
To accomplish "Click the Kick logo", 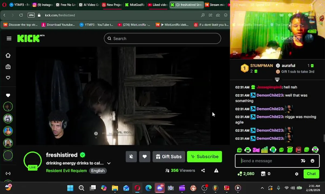I will click(31, 39).
